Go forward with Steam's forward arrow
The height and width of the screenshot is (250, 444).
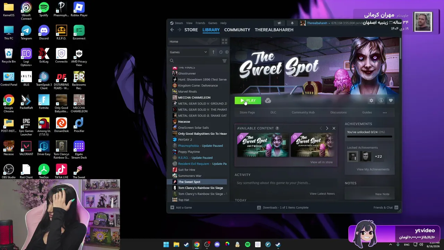pos(179,30)
